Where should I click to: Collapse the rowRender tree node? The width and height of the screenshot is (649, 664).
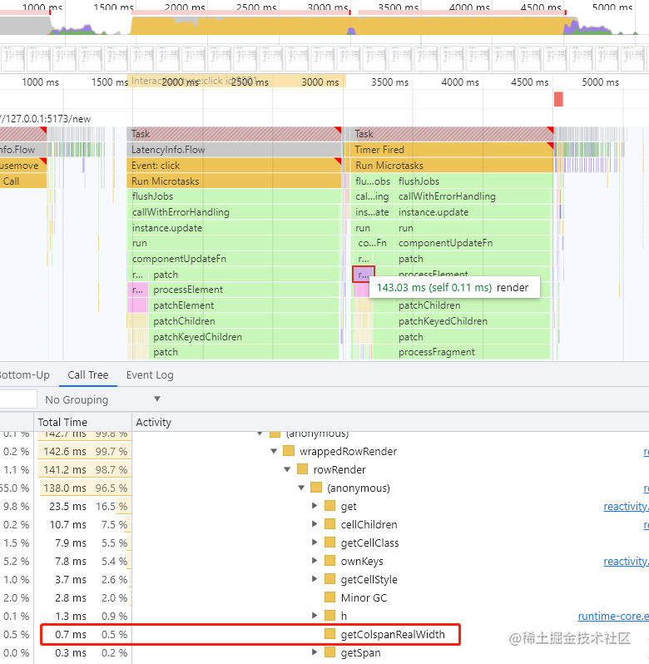[x=287, y=469]
